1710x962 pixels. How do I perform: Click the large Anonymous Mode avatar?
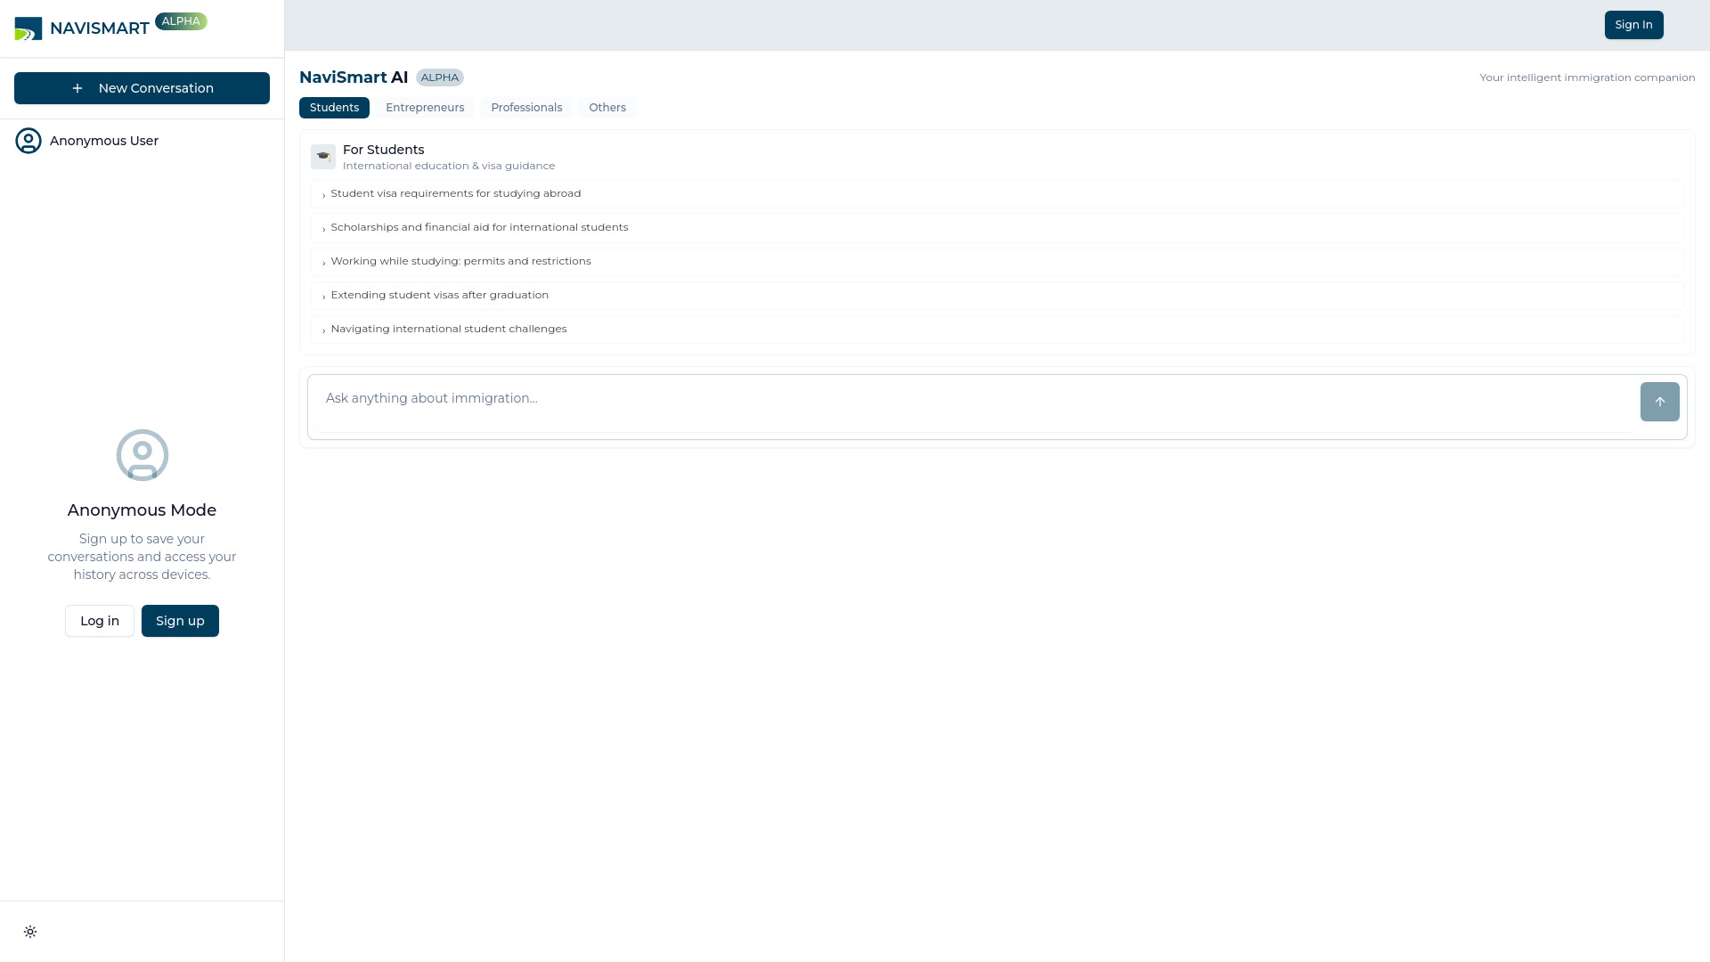pyautogui.click(x=142, y=455)
